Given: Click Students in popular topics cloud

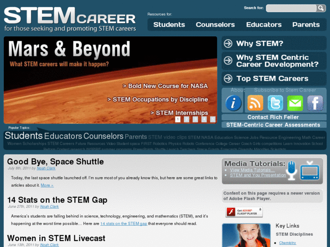Looking at the screenshot, I should 24,136.
